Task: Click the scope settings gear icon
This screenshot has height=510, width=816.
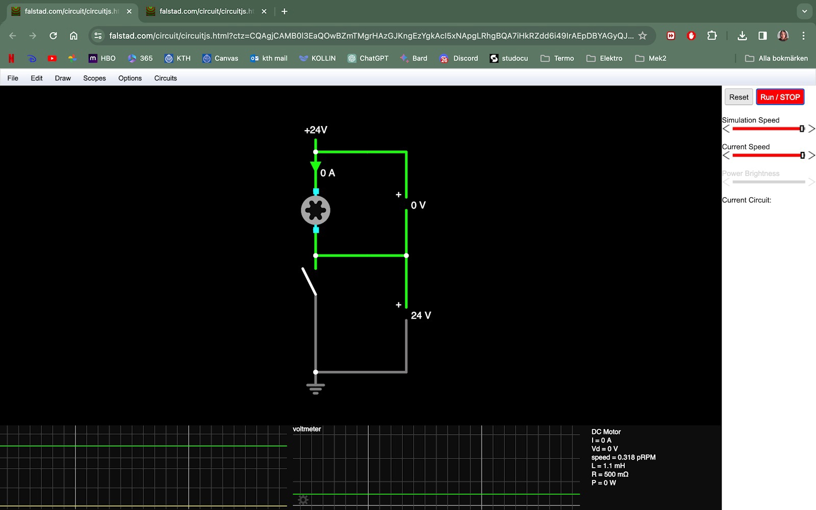Action: (x=303, y=500)
